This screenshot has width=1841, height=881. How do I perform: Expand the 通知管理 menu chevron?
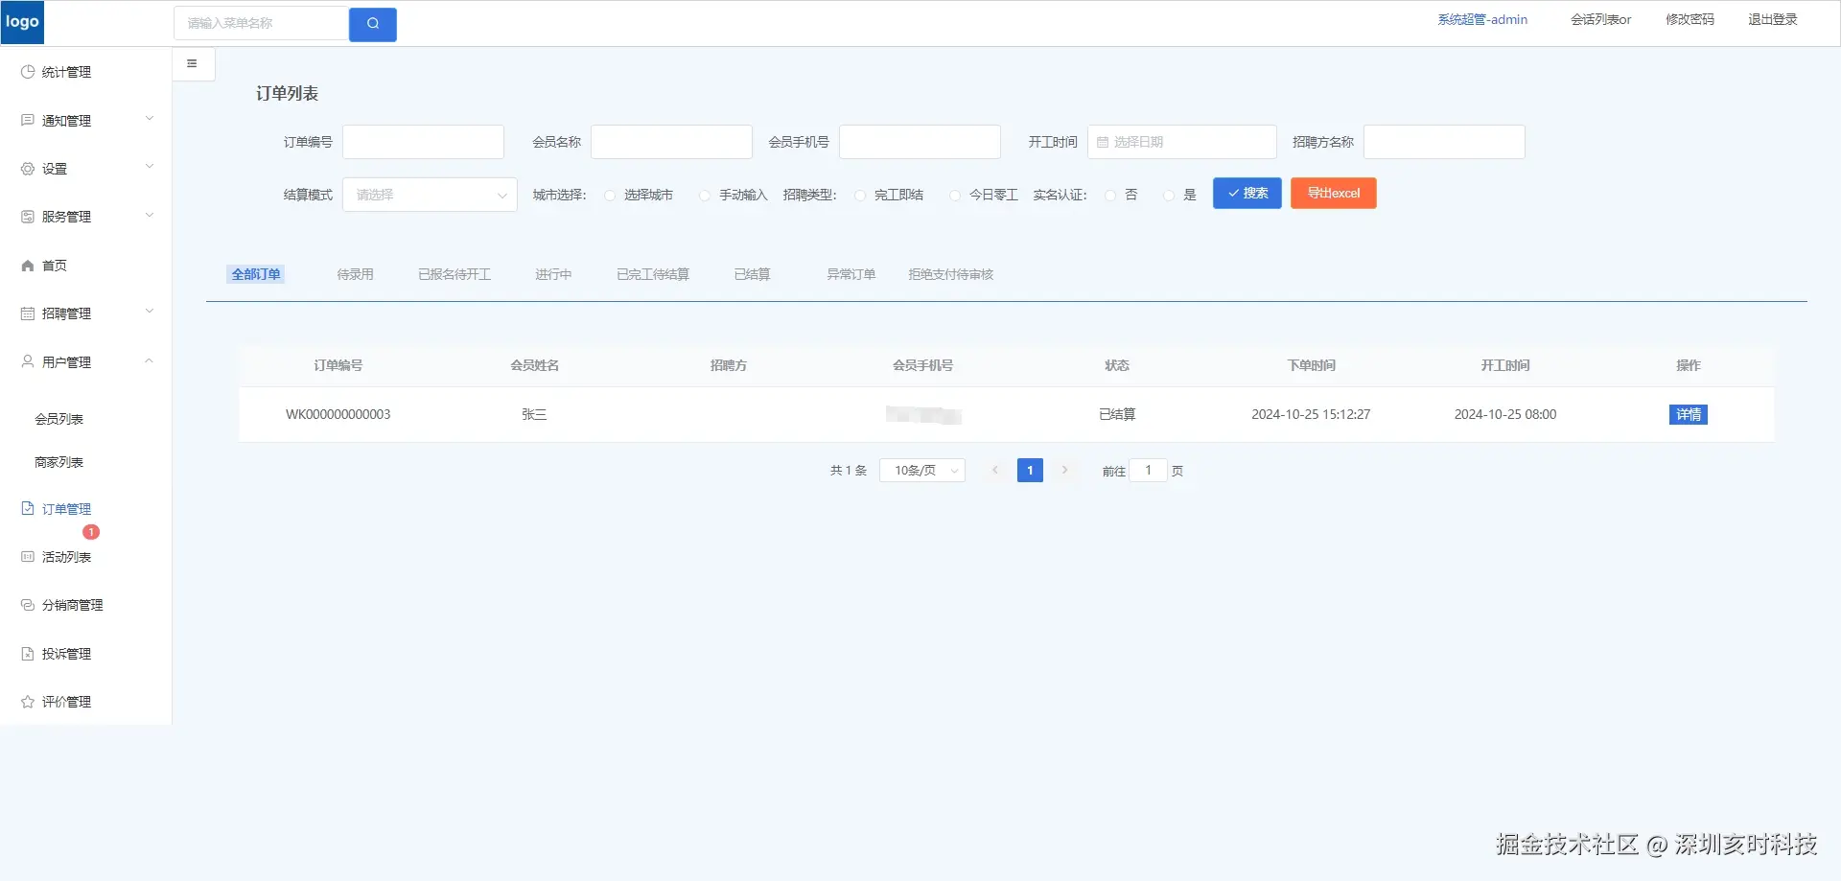(x=150, y=119)
